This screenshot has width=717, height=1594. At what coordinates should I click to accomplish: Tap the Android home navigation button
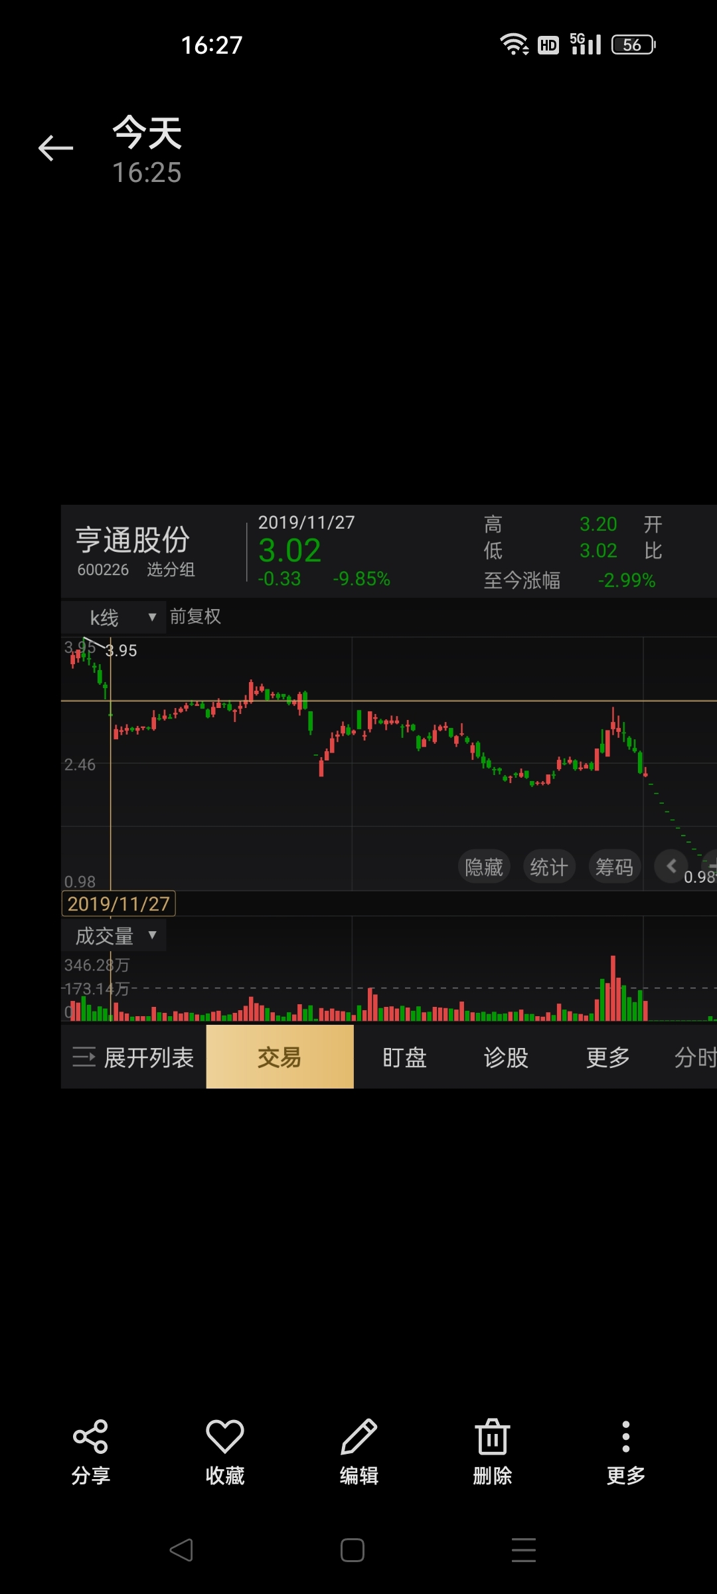353,1550
